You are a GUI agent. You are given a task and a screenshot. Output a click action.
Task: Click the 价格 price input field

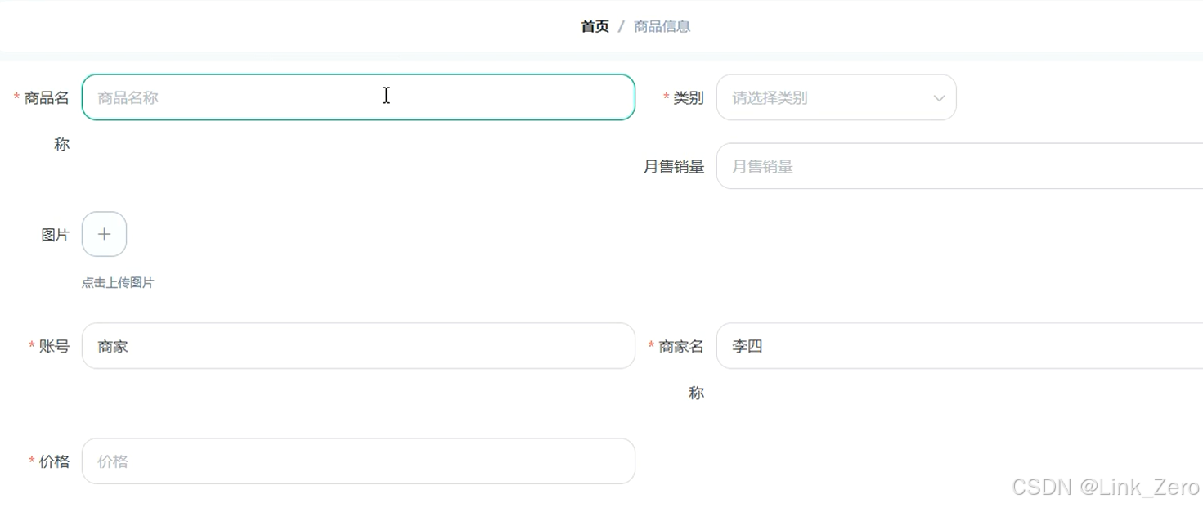point(357,461)
